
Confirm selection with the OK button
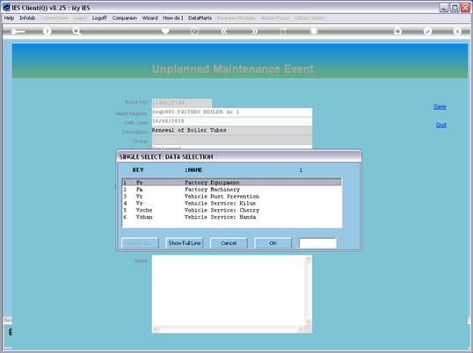(273, 243)
